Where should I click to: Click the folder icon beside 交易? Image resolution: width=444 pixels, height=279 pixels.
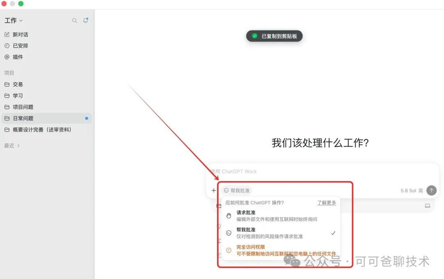(x=7, y=84)
